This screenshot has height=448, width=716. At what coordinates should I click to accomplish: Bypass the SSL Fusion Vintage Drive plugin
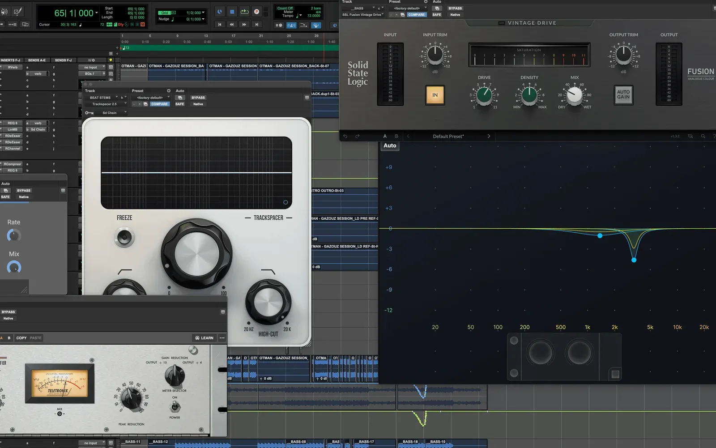coord(455,8)
